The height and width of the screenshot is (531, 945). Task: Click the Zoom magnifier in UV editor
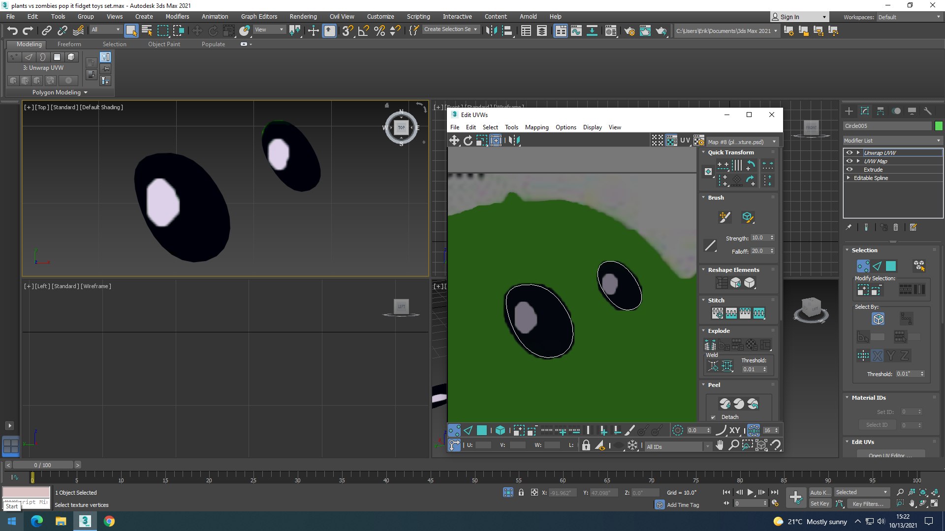tap(733, 445)
